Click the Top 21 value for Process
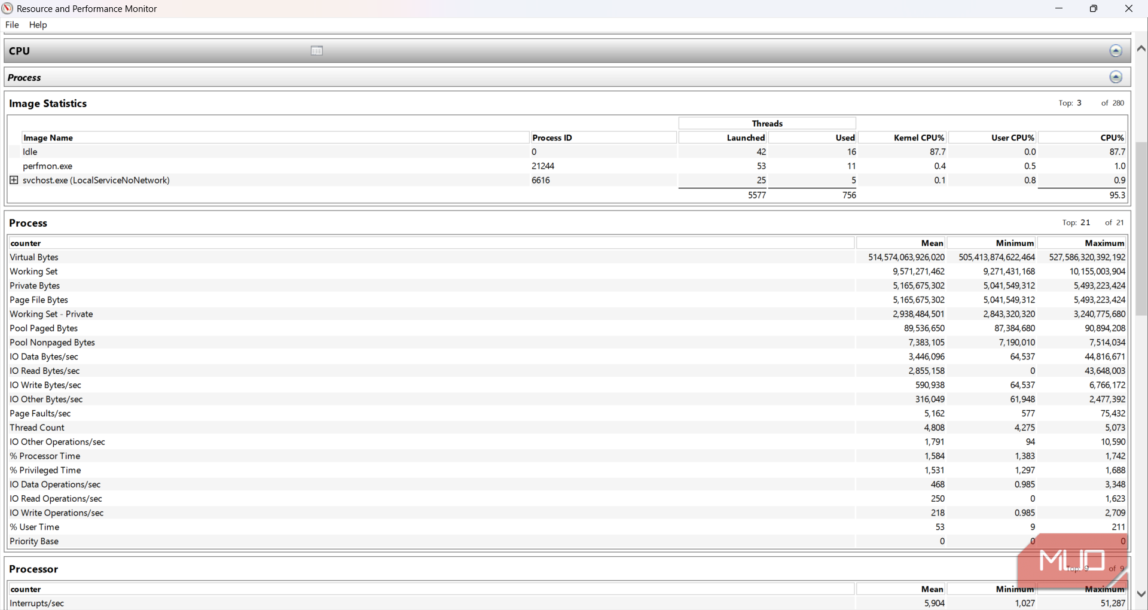The height and width of the screenshot is (610, 1148). (1085, 222)
